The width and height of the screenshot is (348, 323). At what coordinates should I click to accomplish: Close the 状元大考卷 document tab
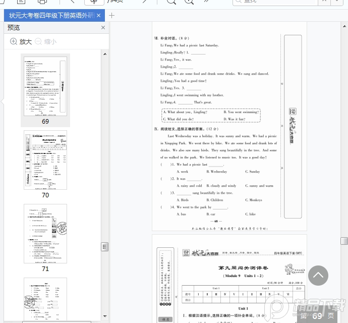[99, 15]
